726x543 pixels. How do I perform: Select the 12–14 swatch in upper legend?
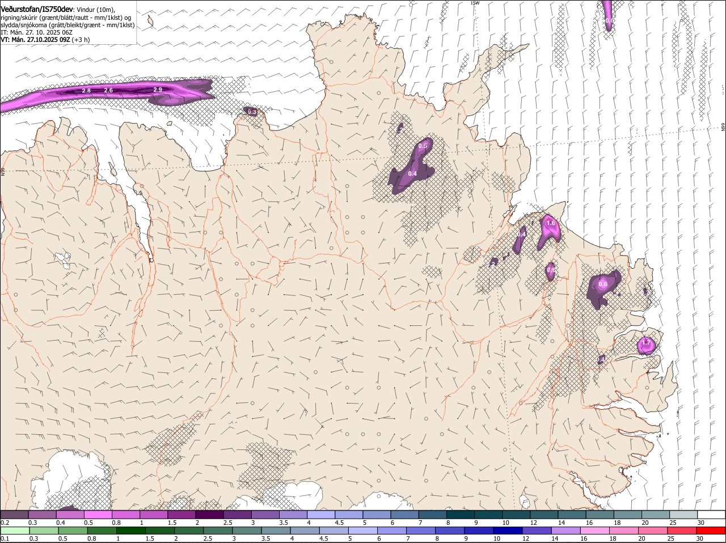tap(544, 515)
